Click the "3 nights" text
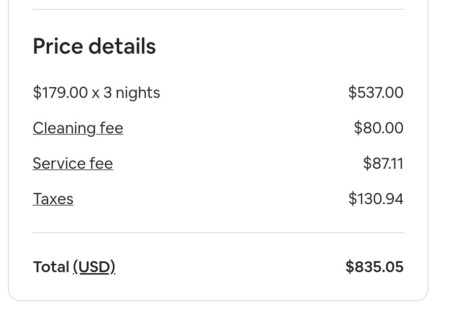Screen dimensions: 450x313 (x=131, y=93)
